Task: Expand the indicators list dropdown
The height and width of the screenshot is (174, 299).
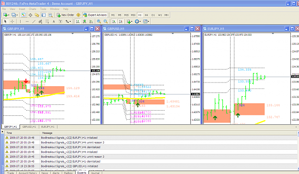Action: [x=130, y=21]
